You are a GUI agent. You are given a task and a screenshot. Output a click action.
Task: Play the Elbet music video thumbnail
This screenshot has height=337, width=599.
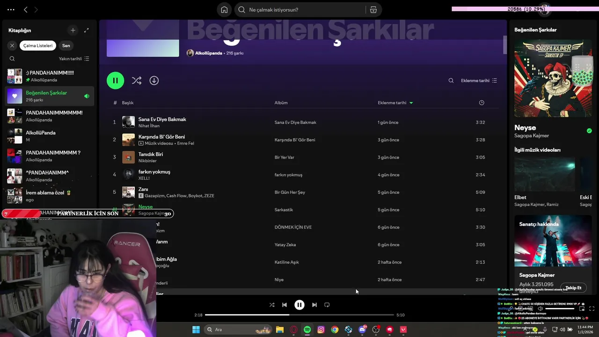544,175
